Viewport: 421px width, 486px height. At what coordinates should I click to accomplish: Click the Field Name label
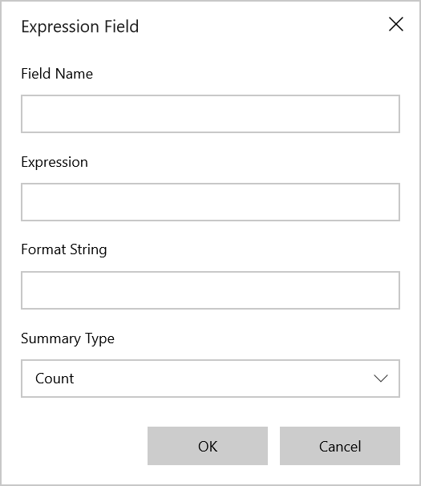click(57, 74)
